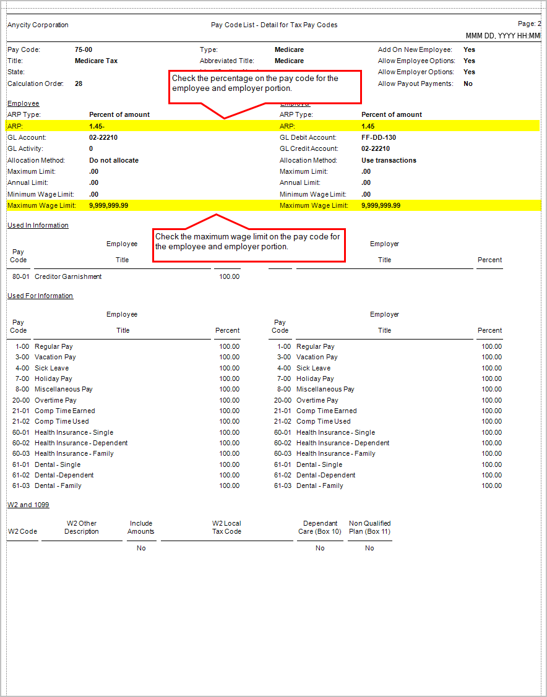This screenshot has width=547, height=697.
Task: Select 'Overtime Pay' in the Employee list
Action: point(56,401)
